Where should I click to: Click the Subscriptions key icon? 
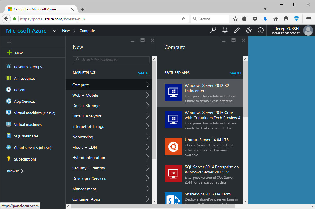coord(9,159)
